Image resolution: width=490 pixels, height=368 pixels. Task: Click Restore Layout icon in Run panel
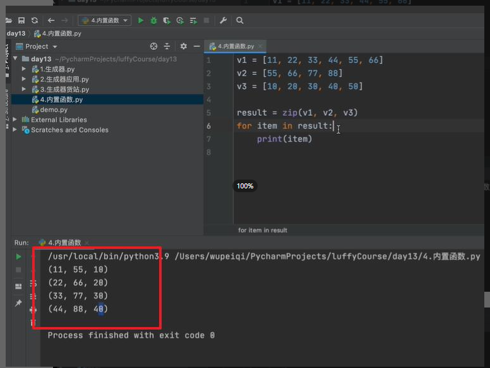(18, 286)
